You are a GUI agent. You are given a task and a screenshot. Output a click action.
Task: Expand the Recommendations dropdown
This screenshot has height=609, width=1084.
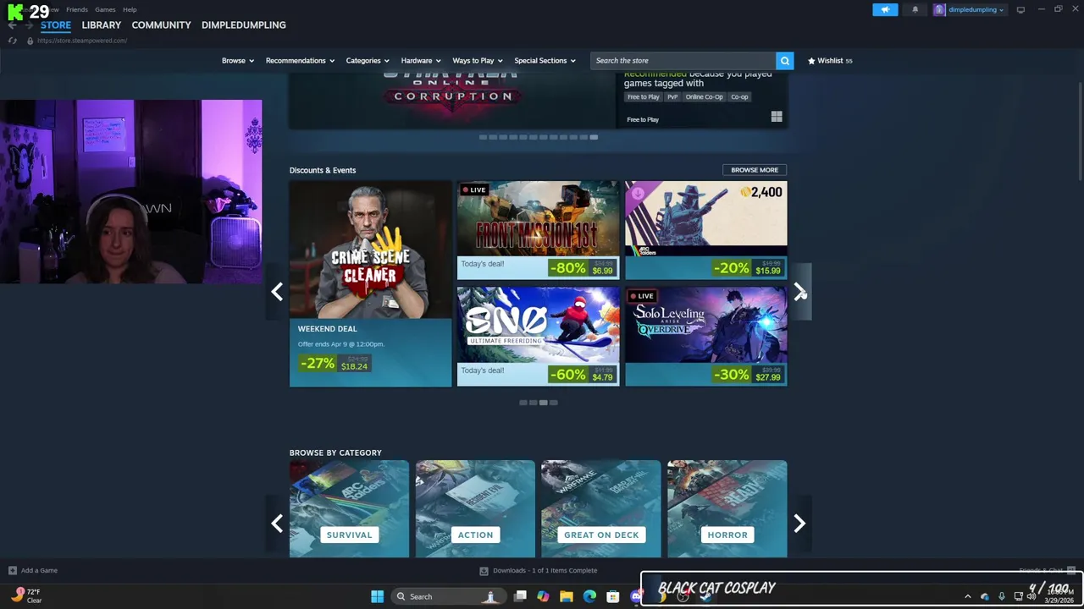click(300, 61)
